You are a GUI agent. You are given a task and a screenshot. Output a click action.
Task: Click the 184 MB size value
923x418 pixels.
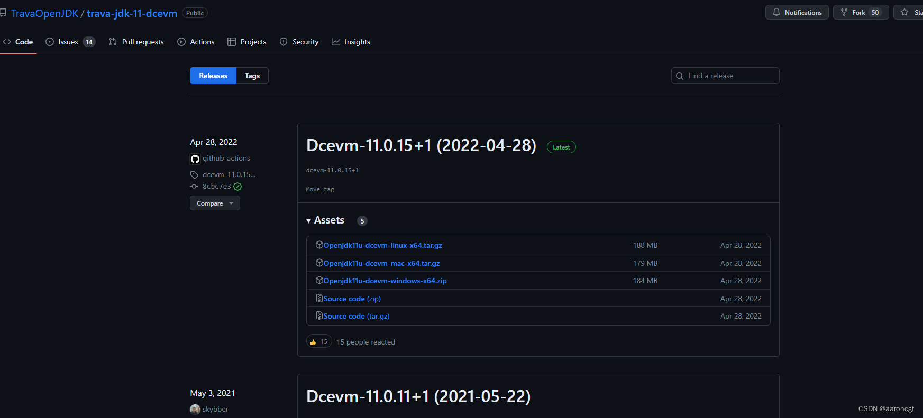645,281
